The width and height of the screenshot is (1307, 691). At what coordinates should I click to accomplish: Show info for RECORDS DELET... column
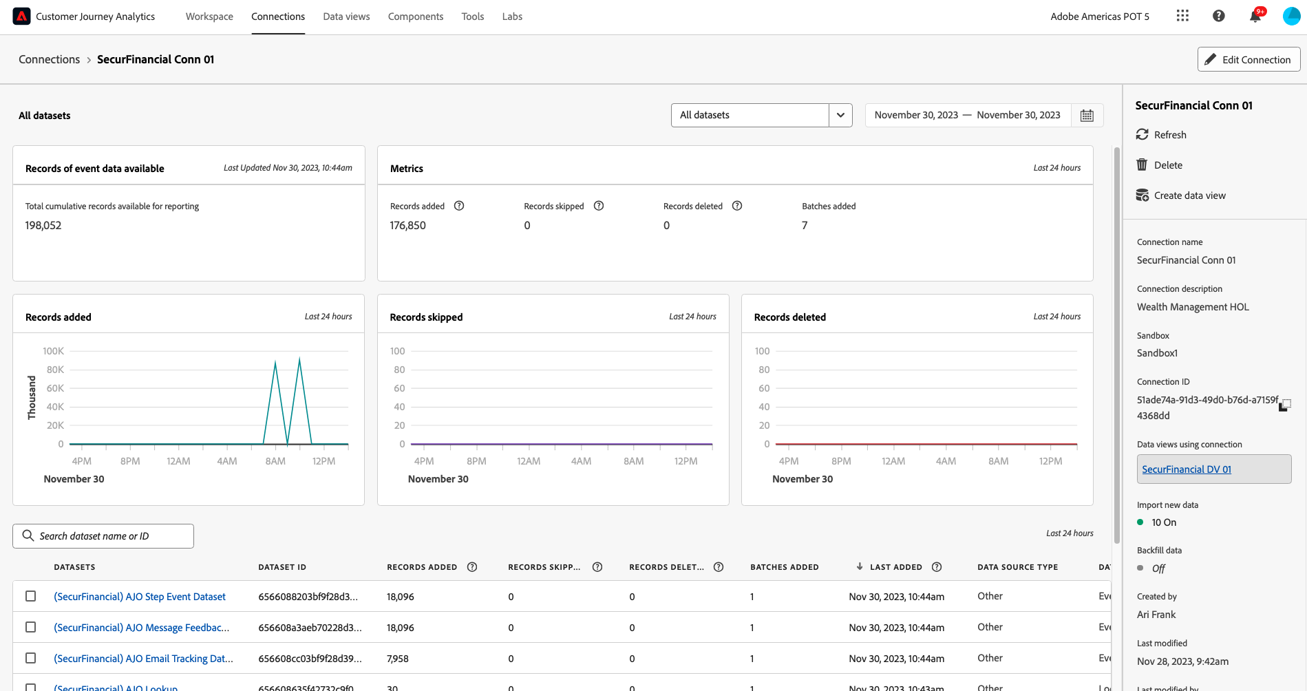[719, 567]
